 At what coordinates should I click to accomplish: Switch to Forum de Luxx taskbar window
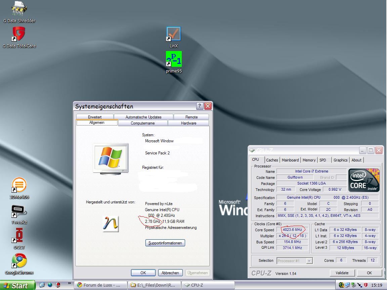[101, 285]
